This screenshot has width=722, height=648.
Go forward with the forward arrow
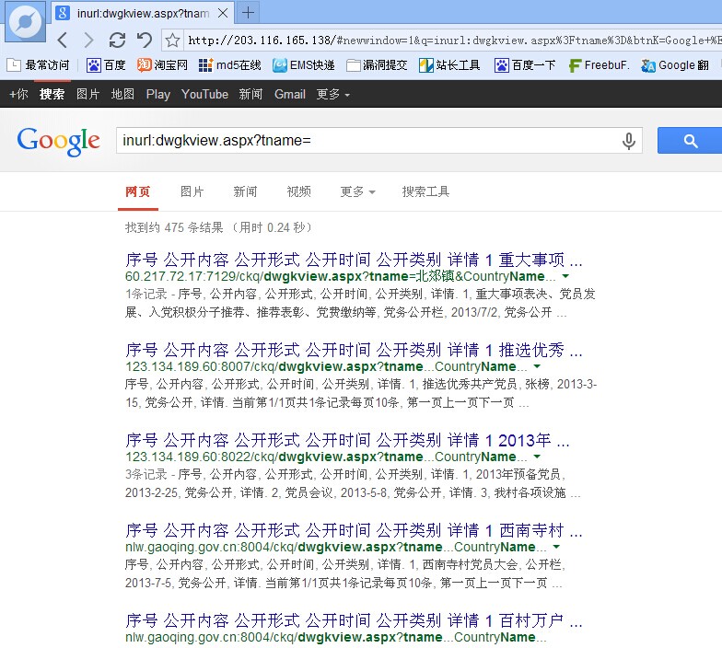tap(88, 40)
